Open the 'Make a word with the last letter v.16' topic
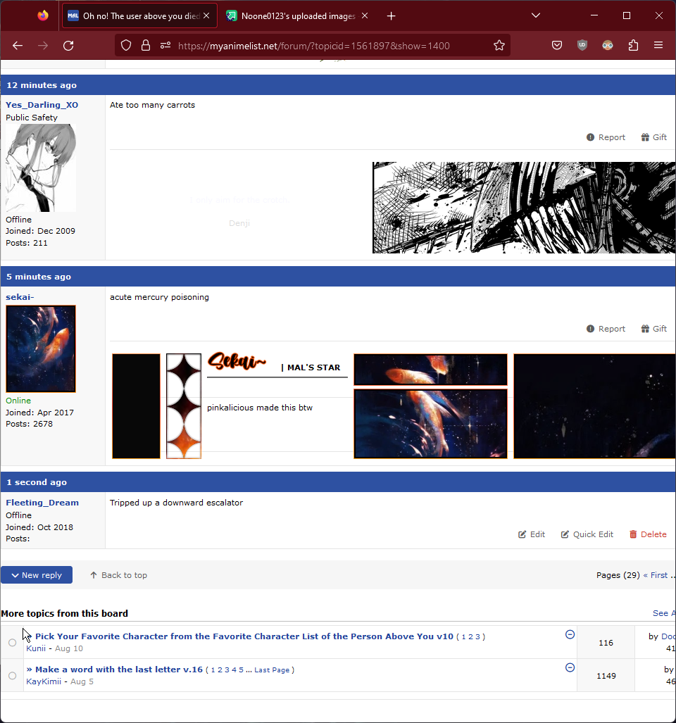Screen dimensions: 676x723 coord(118,669)
